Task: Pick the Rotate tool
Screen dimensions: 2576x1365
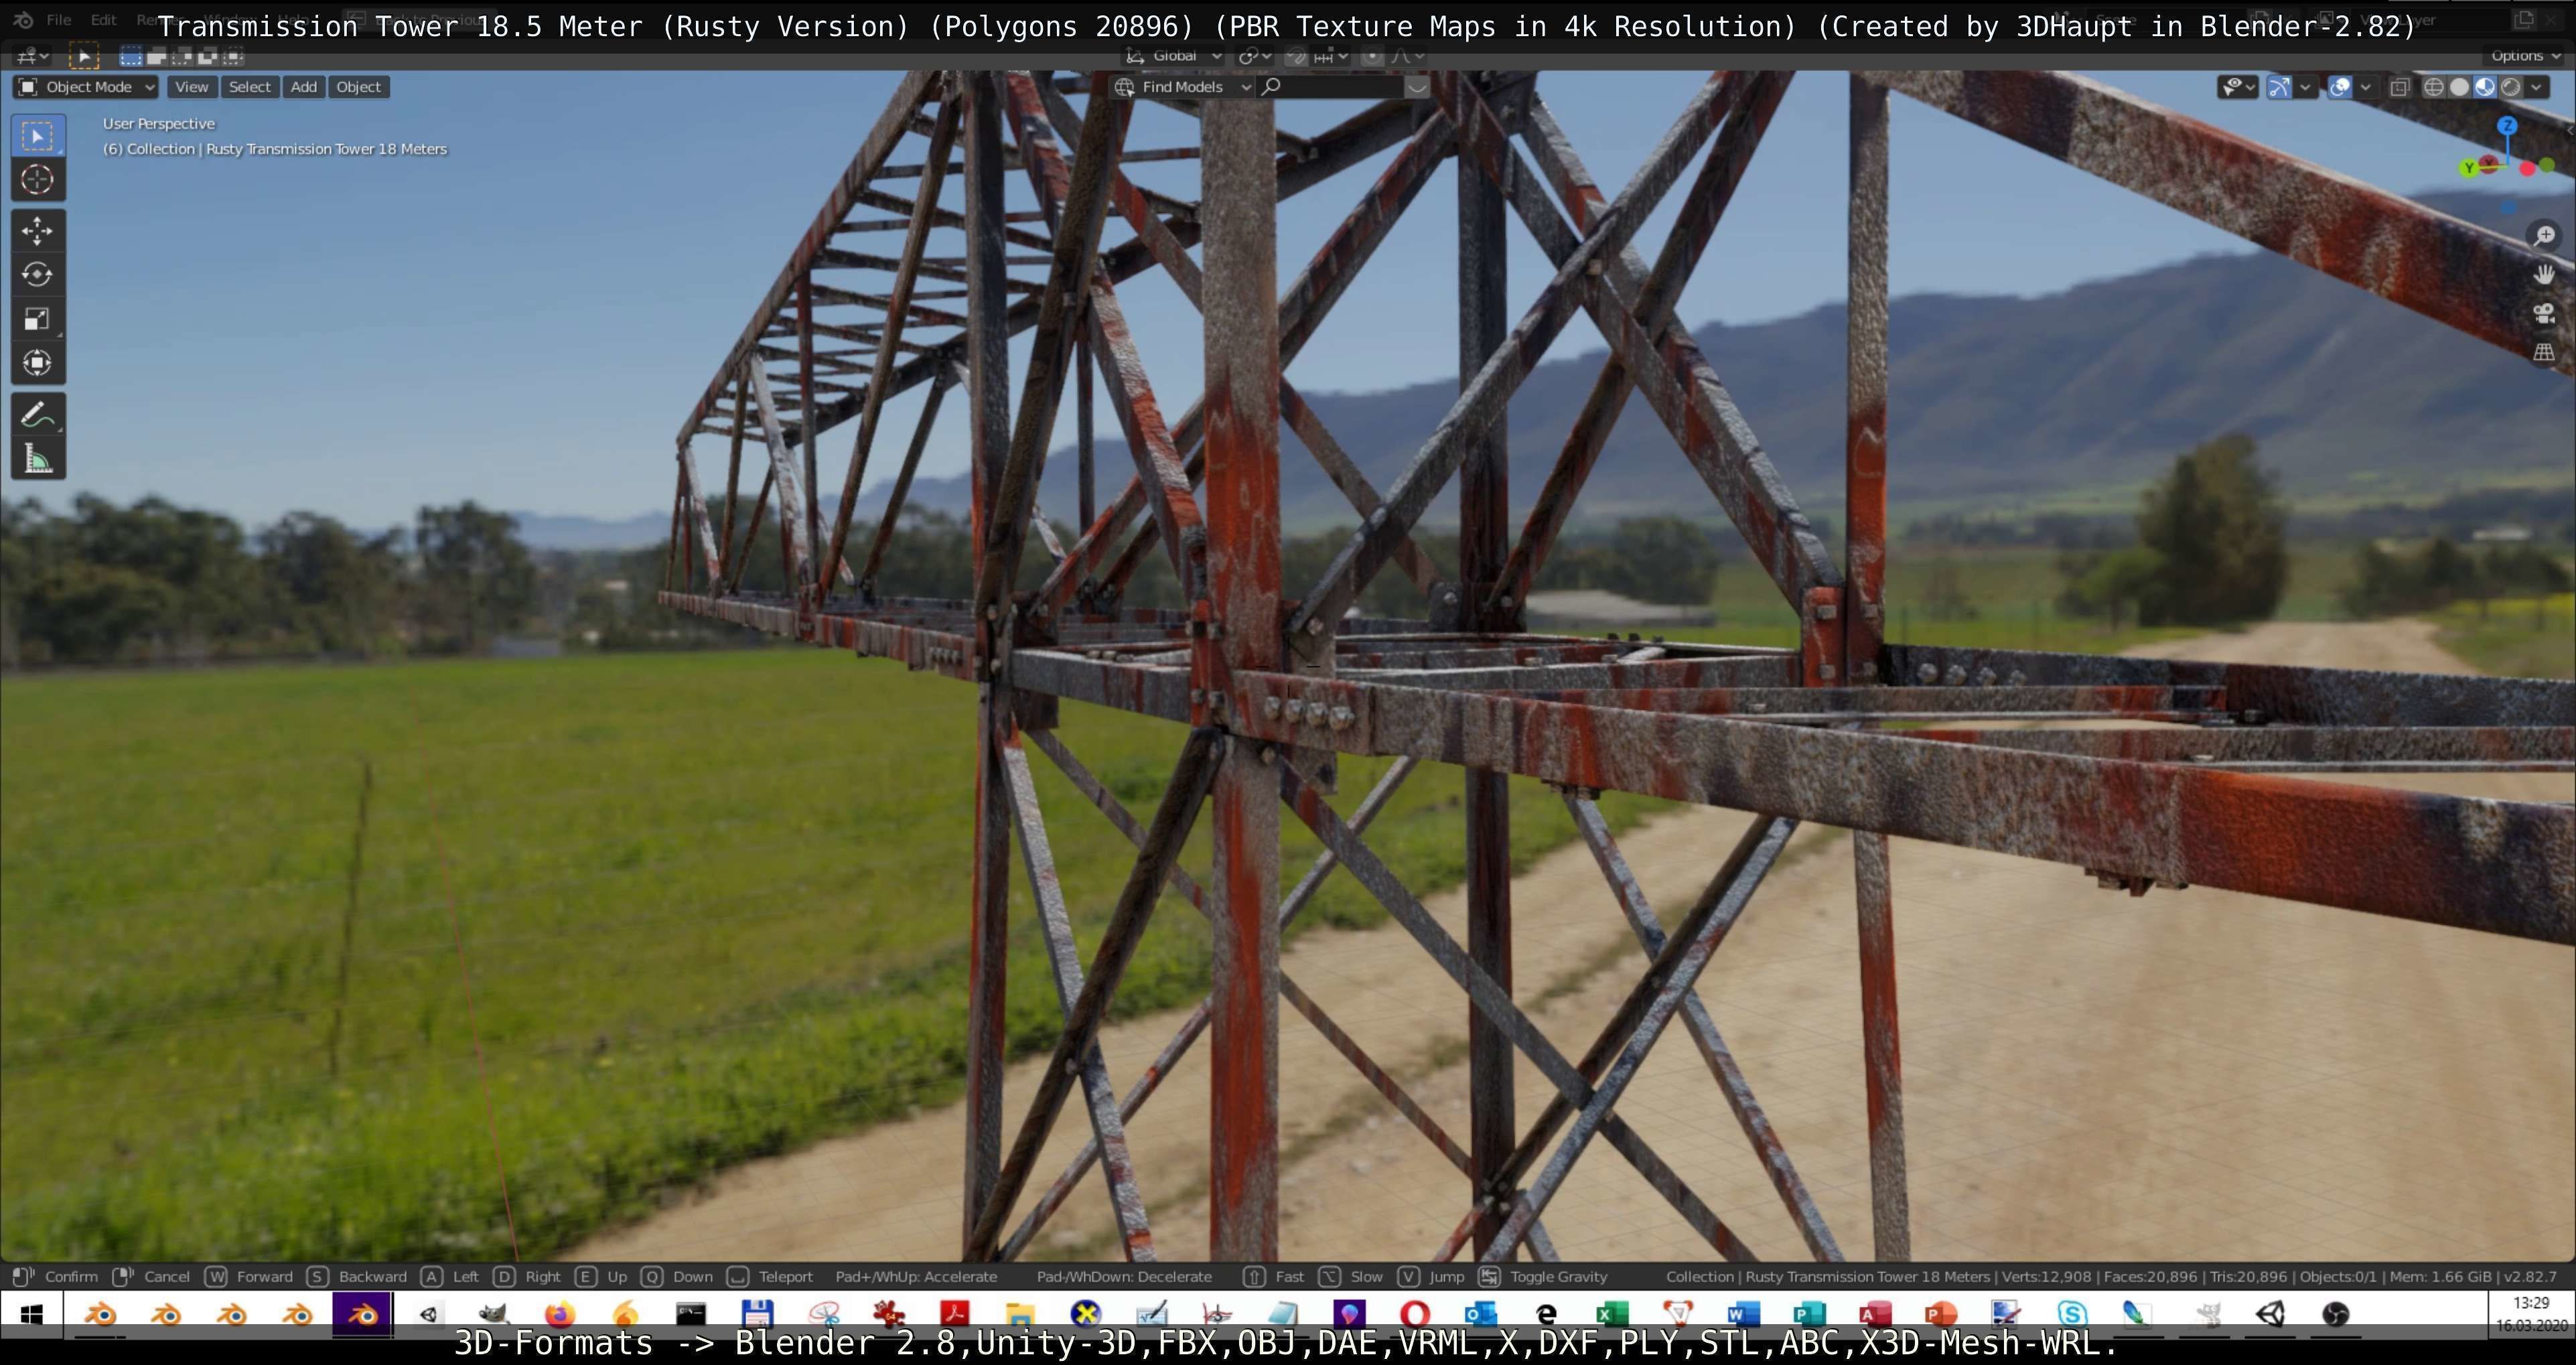Action: coord(38,275)
